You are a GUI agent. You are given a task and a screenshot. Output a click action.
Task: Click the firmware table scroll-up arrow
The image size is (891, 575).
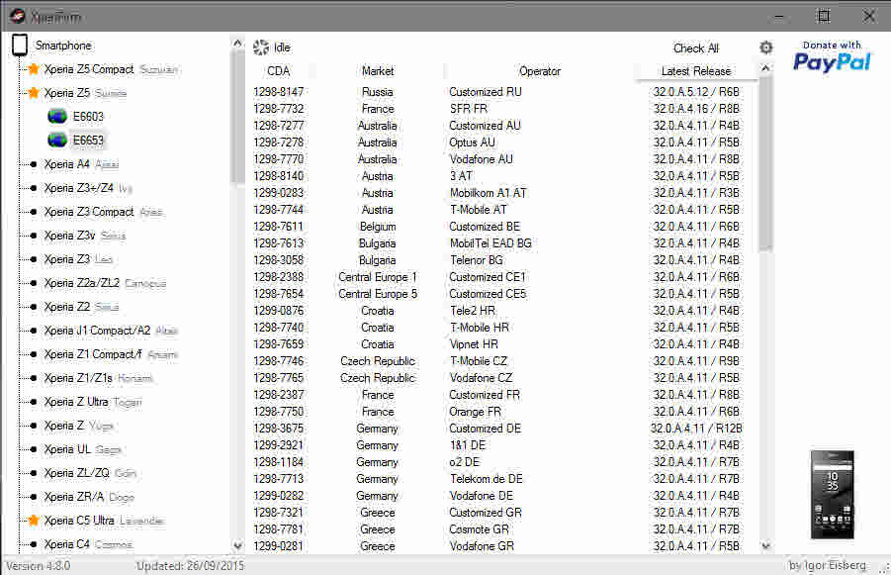click(765, 68)
